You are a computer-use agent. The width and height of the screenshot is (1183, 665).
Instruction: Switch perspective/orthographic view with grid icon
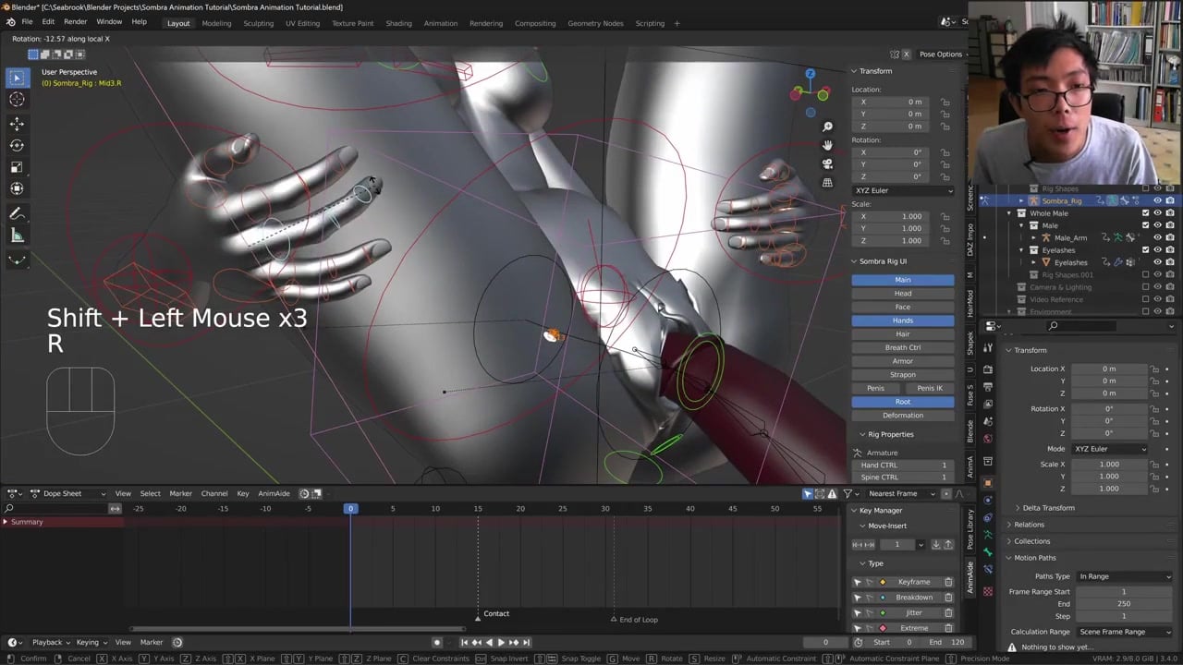pos(827,183)
